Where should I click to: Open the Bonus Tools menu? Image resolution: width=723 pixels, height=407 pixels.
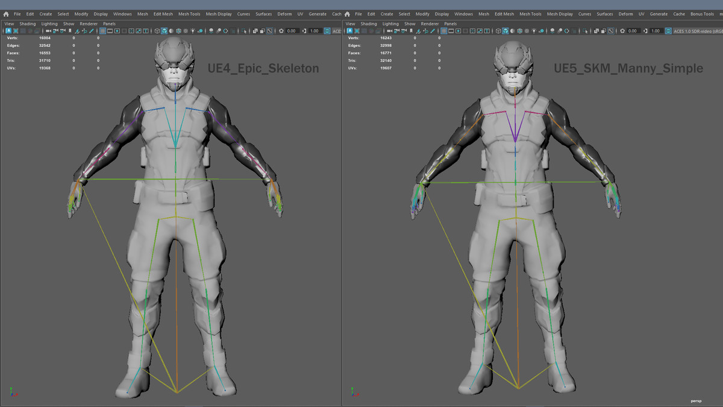701,14
